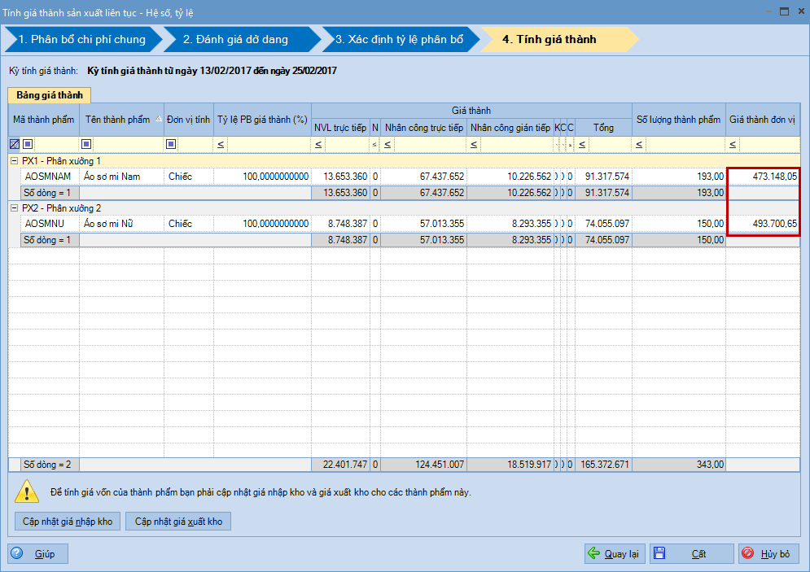Click the Cập nhật giá nhập kho button
Image resolution: width=810 pixels, height=572 pixels.
tap(68, 522)
